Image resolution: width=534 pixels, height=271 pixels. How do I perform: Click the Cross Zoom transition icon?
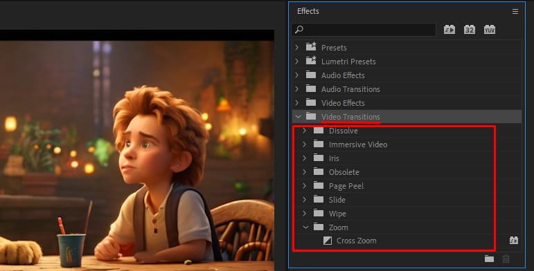pyautogui.click(x=328, y=241)
